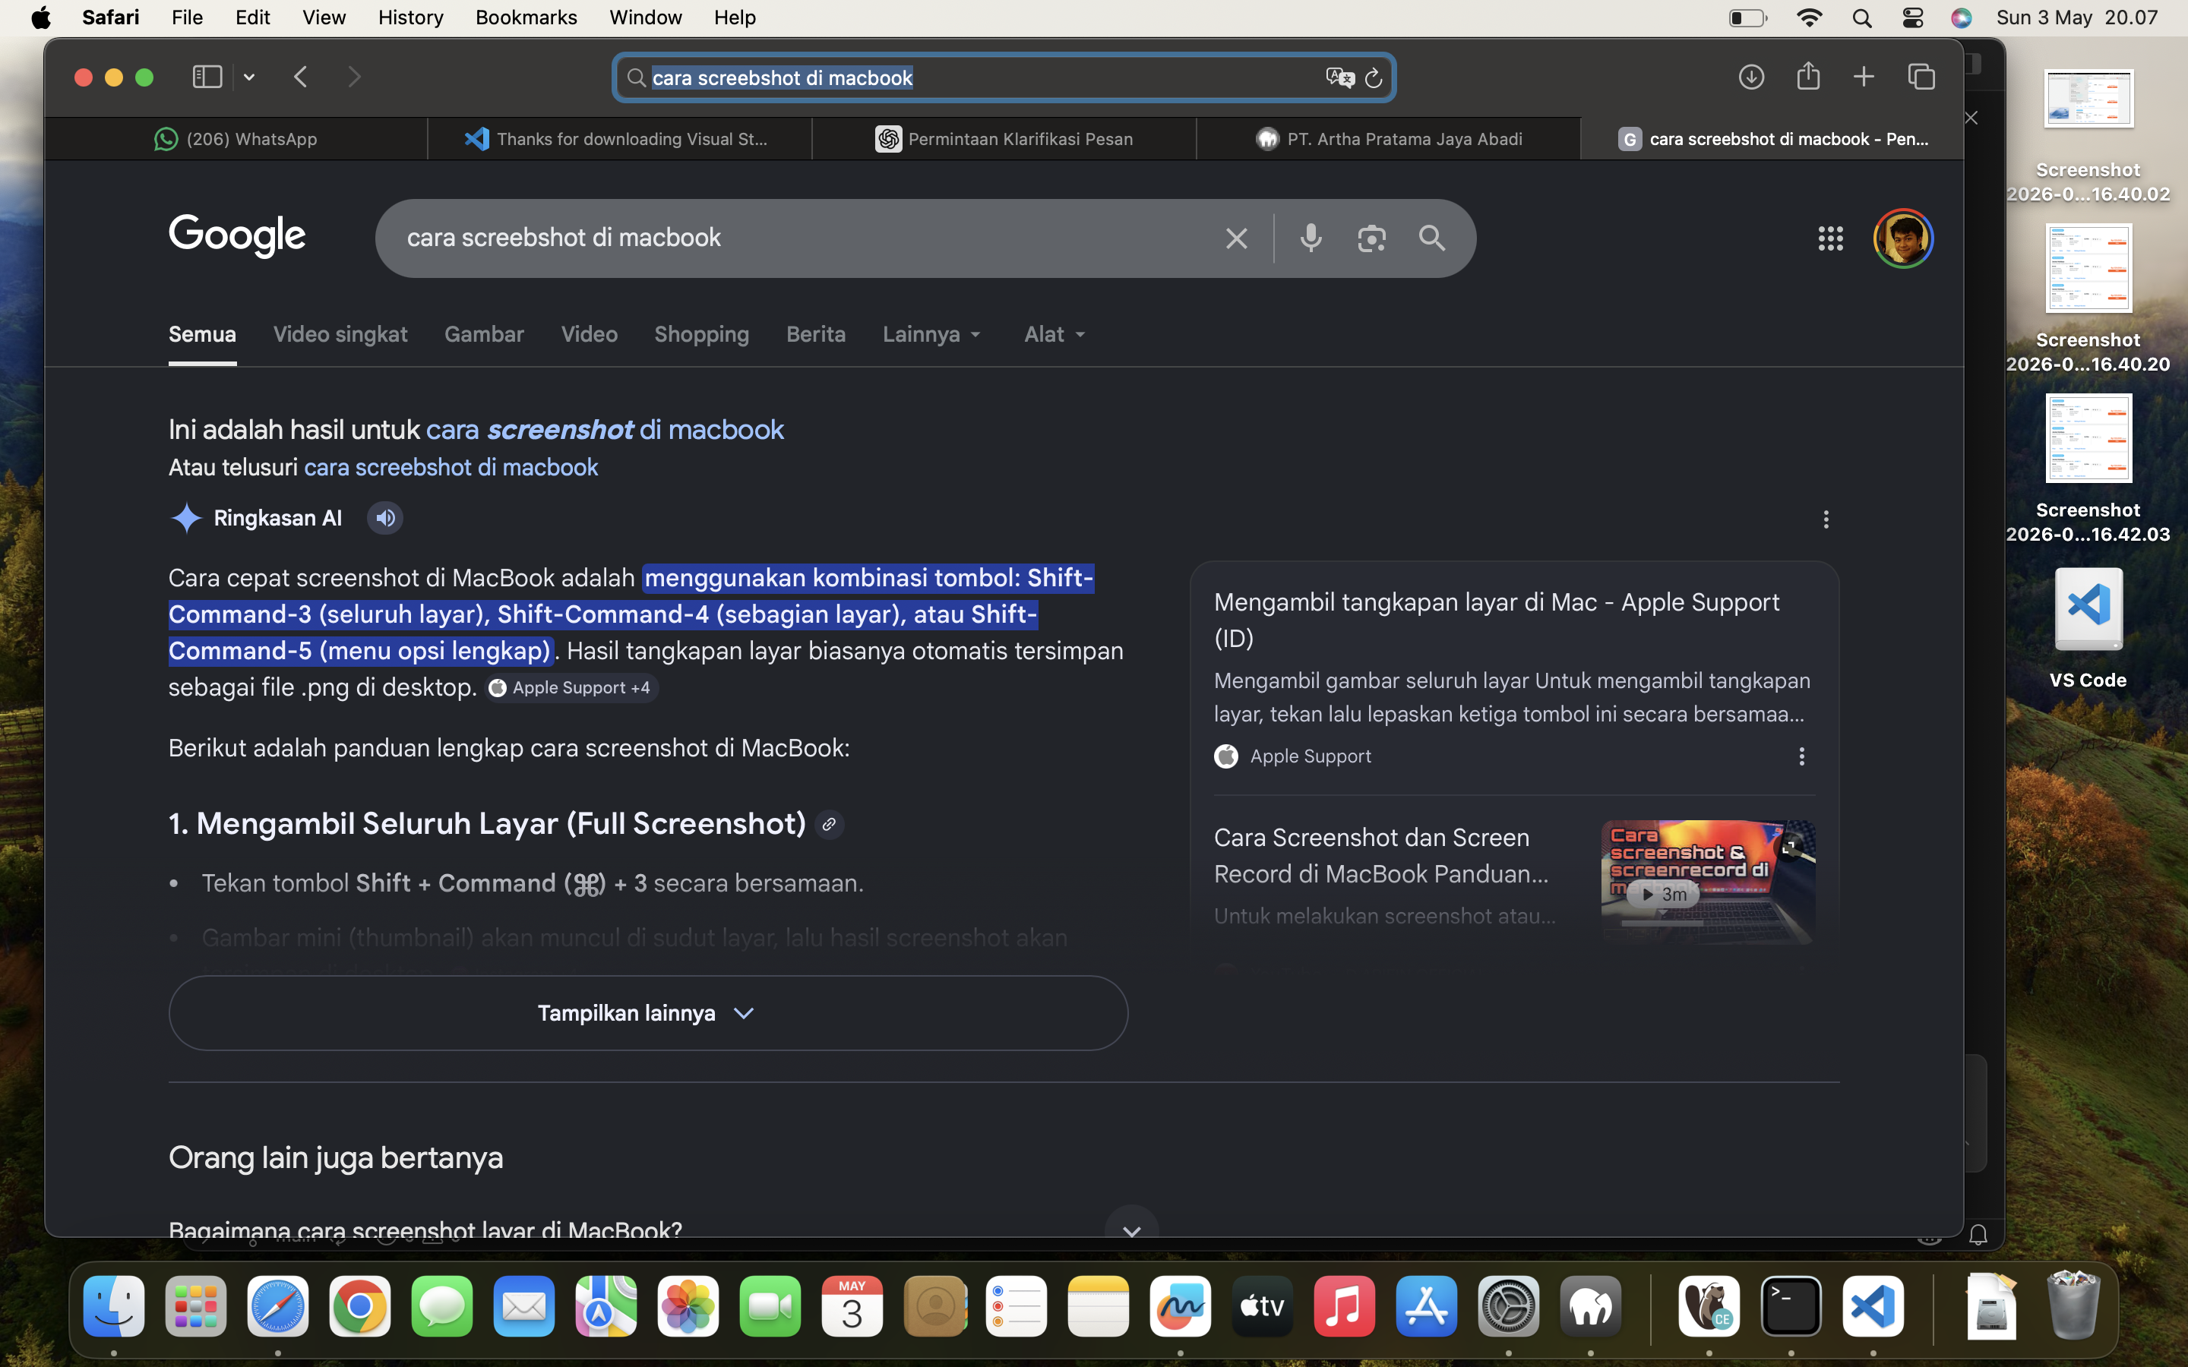Click the Safari address bar
This screenshot has height=1367, width=2188.
click(x=1004, y=77)
